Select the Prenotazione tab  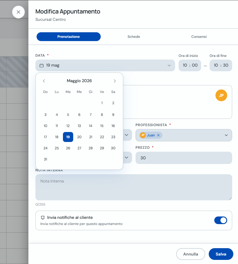tap(69, 37)
